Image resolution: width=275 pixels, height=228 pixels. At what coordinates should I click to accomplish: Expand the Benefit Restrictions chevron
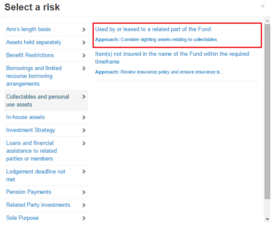click(84, 56)
